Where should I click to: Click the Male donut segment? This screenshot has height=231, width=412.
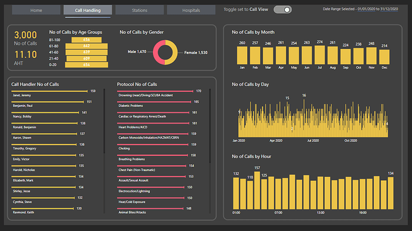click(156, 53)
